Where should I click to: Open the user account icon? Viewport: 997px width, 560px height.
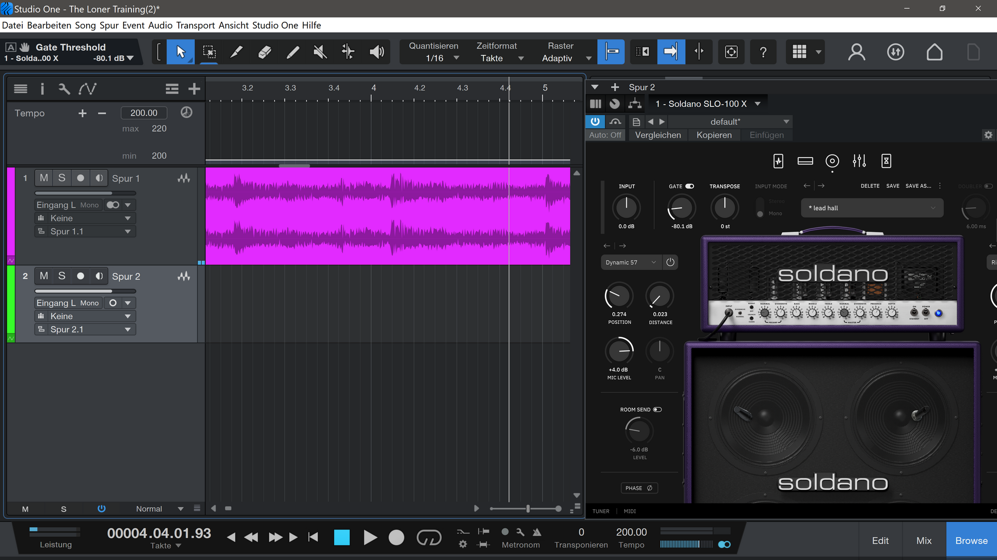click(x=856, y=52)
